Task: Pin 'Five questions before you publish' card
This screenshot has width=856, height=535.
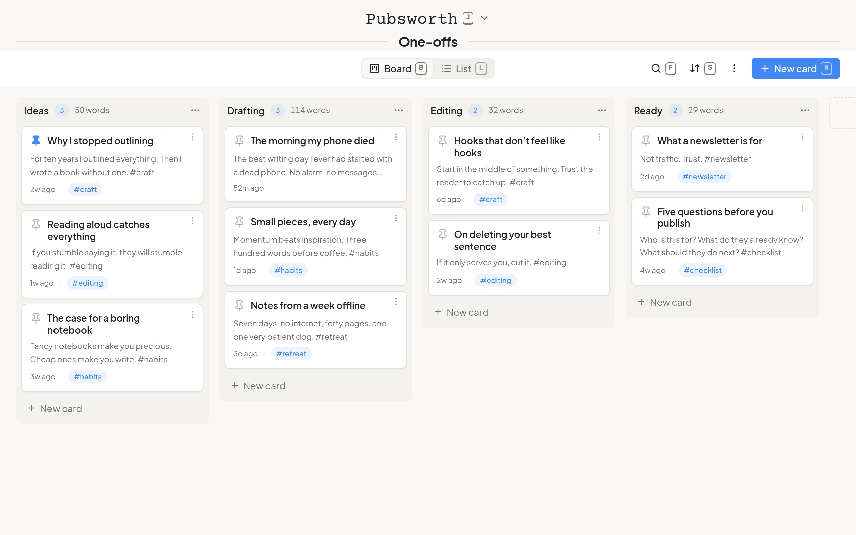Action: (x=646, y=212)
